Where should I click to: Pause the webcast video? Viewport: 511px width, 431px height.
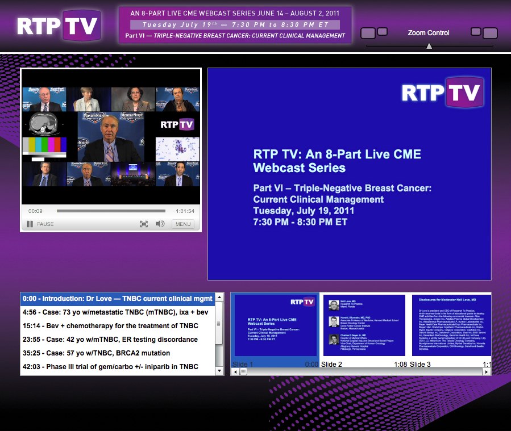click(x=40, y=224)
